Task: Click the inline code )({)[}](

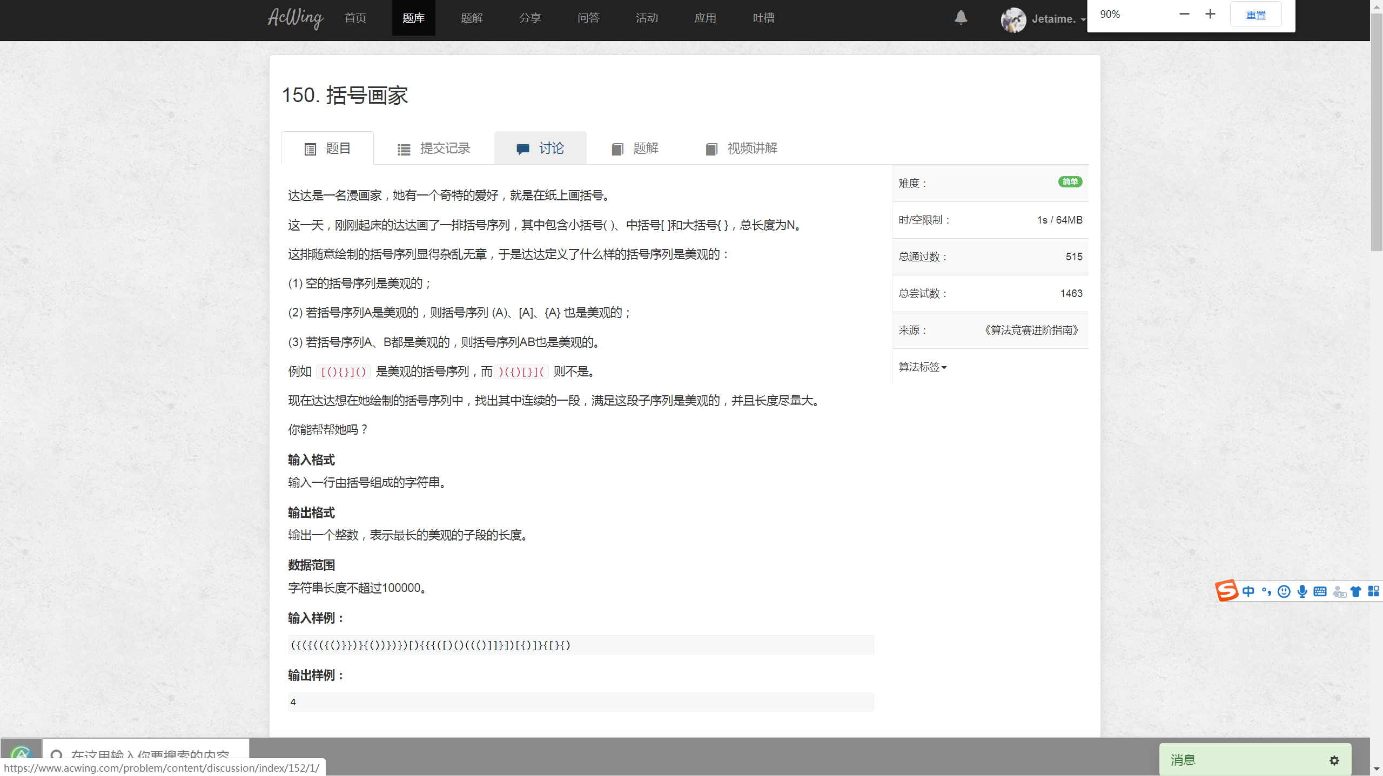Action: [x=521, y=372]
